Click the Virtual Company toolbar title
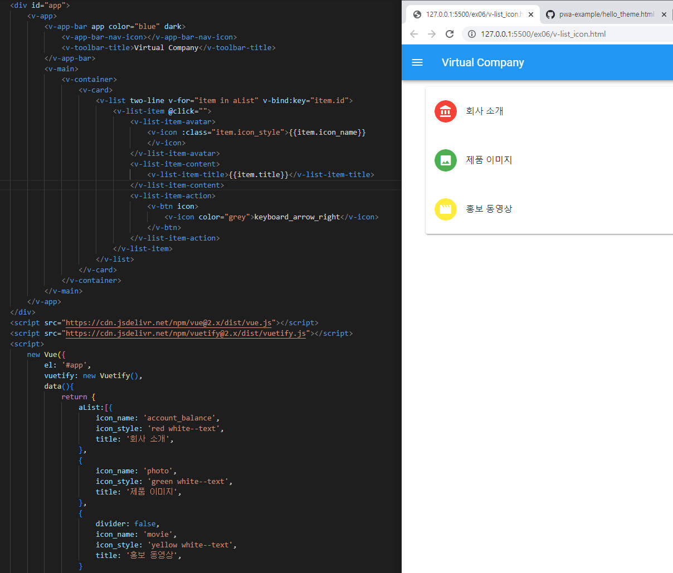The image size is (673, 573). click(483, 62)
